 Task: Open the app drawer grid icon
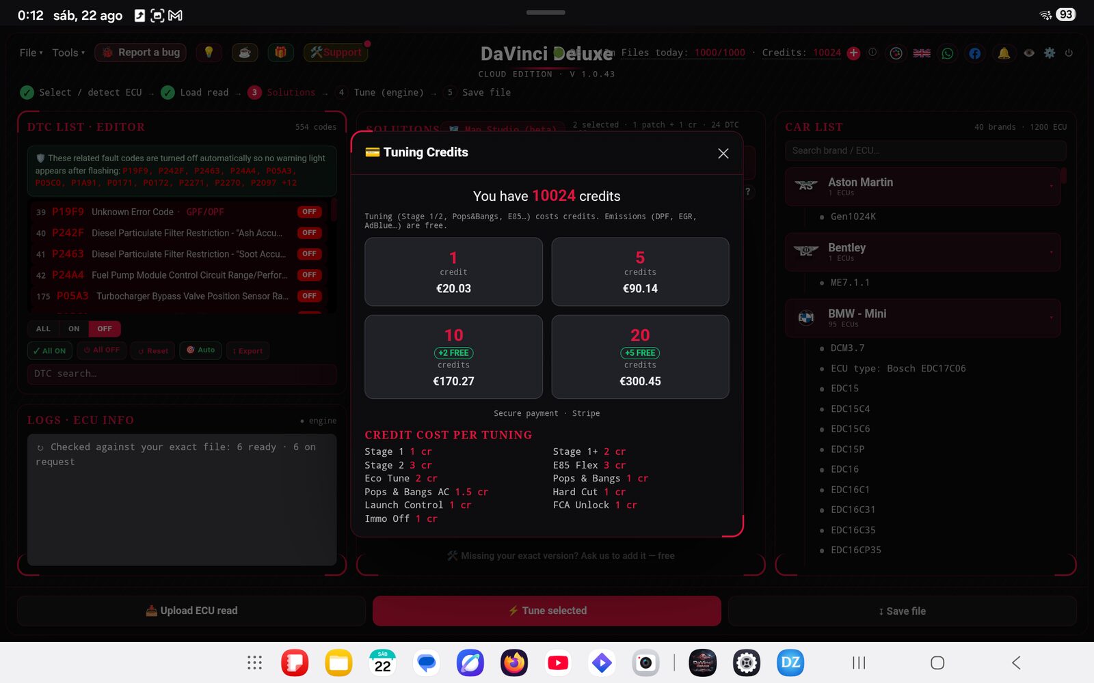[x=254, y=663]
